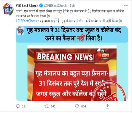Retweet this PIB Fact Check post

[x=46, y=106]
